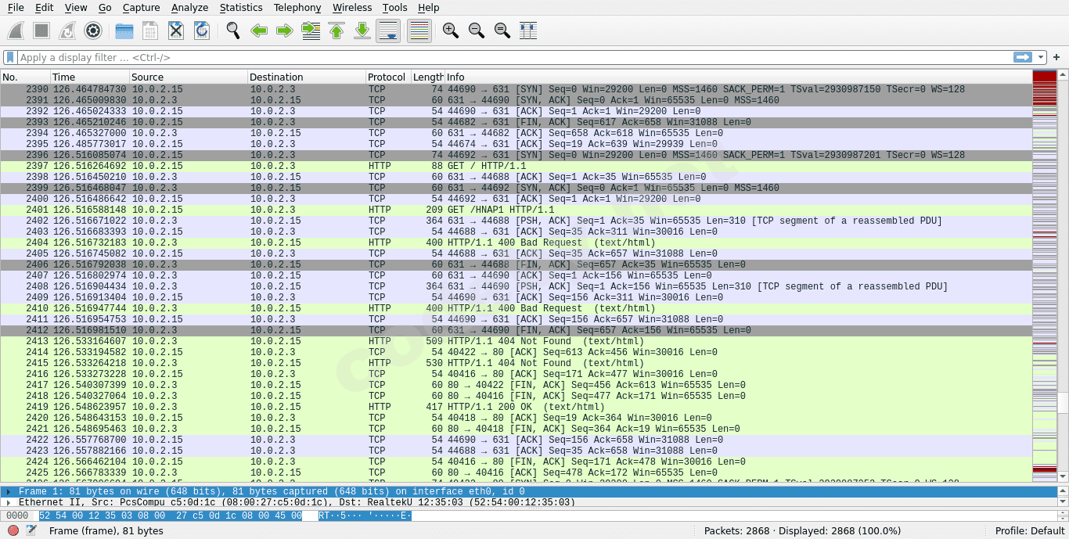Open find packet with the magnifier icon
The width and height of the screenshot is (1069, 539).
tap(232, 31)
